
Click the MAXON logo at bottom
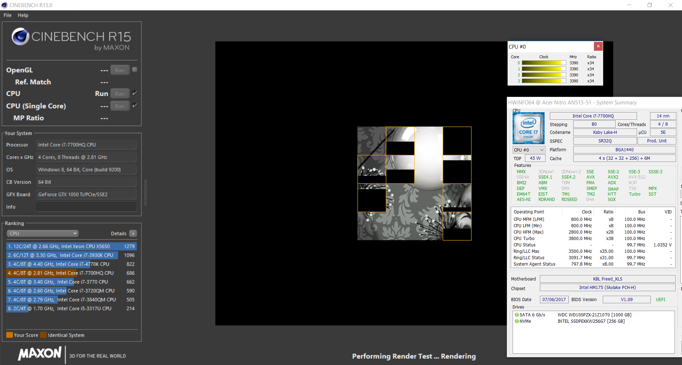pyautogui.click(x=40, y=353)
